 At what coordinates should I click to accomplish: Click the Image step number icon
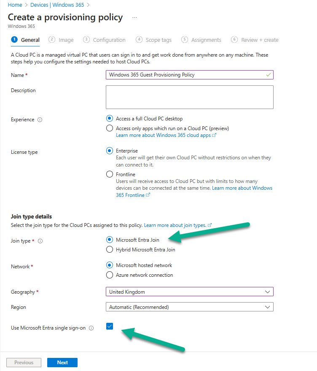click(x=52, y=40)
